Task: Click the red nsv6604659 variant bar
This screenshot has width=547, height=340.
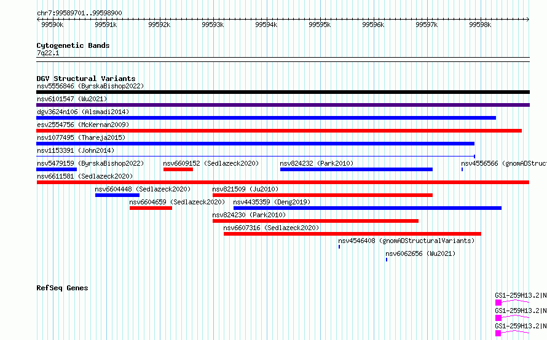Action: [151, 208]
